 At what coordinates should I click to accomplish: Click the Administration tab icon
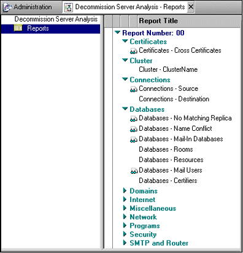7,7
